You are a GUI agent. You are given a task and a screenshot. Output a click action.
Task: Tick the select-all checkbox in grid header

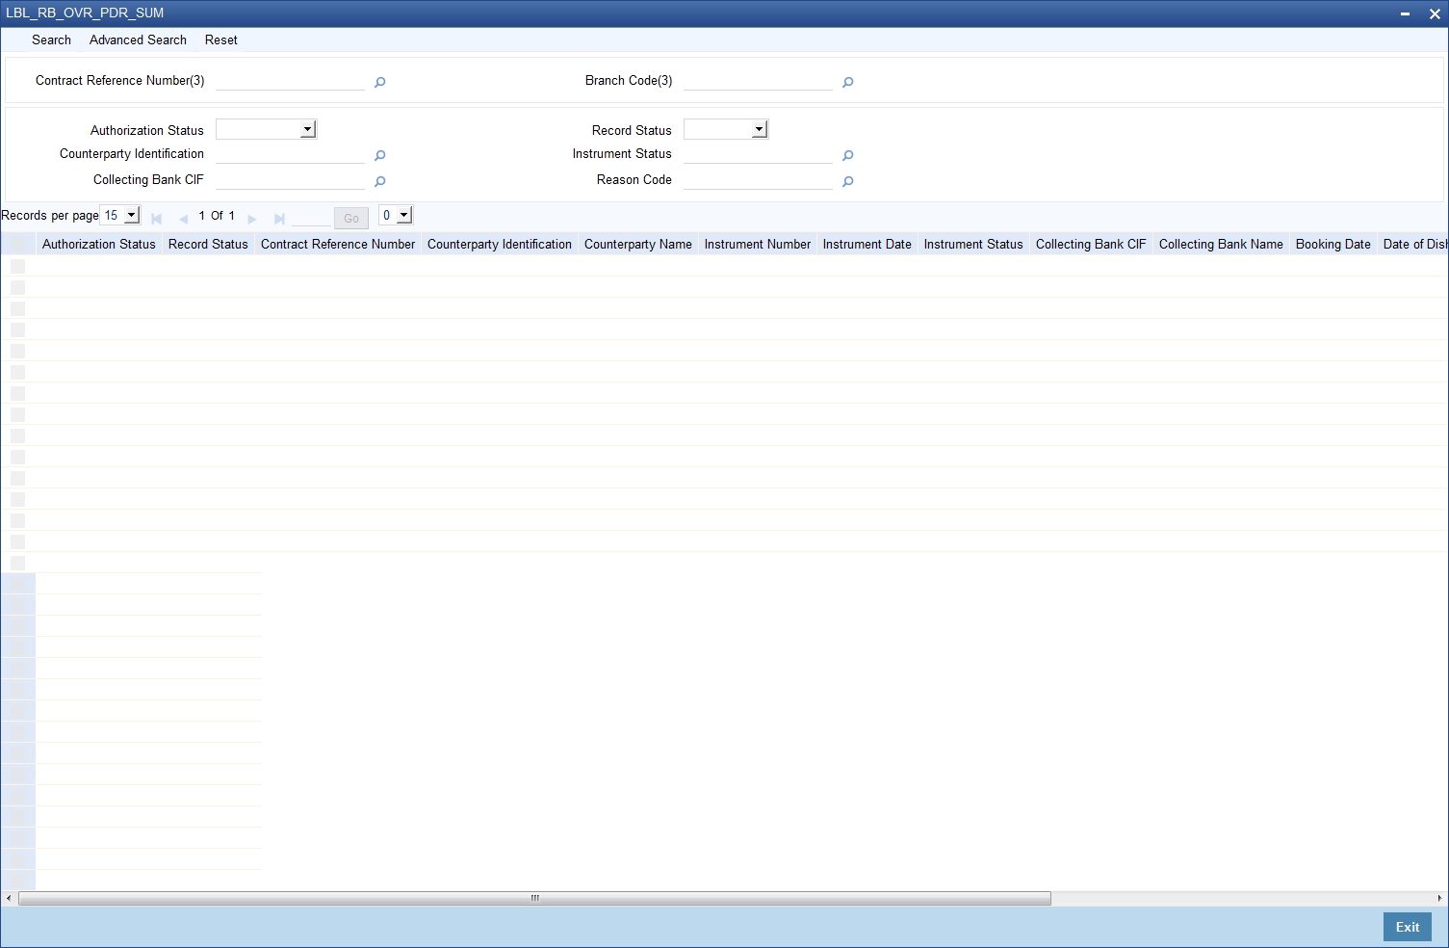pos(17,245)
